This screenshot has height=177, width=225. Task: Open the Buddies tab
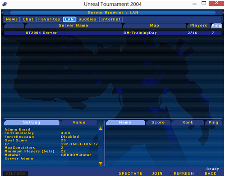87,19
